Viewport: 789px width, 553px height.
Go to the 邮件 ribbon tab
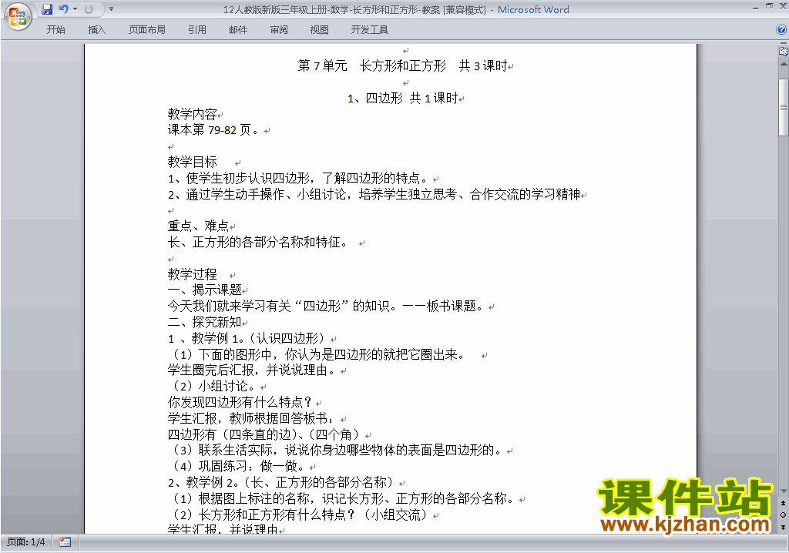click(238, 30)
